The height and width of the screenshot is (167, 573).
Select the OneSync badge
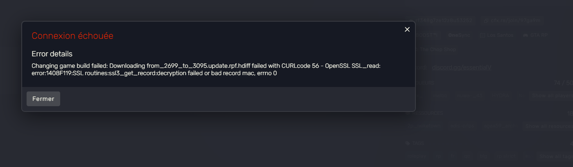point(460,35)
